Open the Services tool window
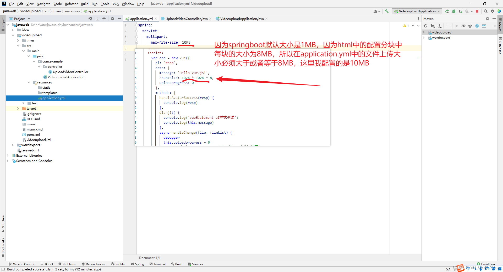 click(x=195, y=264)
